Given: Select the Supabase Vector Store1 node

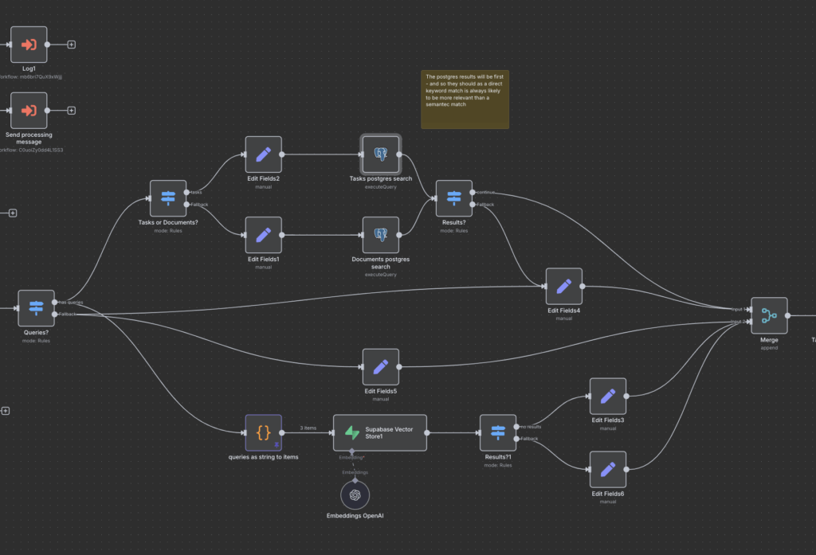Looking at the screenshot, I should pyautogui.click(x=380, y=432).
